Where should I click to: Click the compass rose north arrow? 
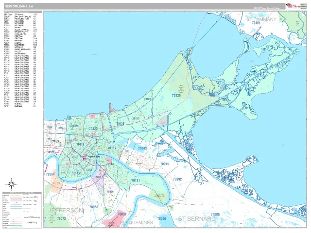tap(11, 184)
